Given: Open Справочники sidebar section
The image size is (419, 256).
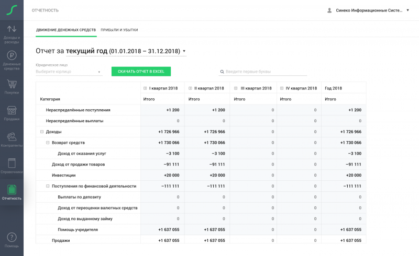Looking at the screenshot, I should point(12,166).
